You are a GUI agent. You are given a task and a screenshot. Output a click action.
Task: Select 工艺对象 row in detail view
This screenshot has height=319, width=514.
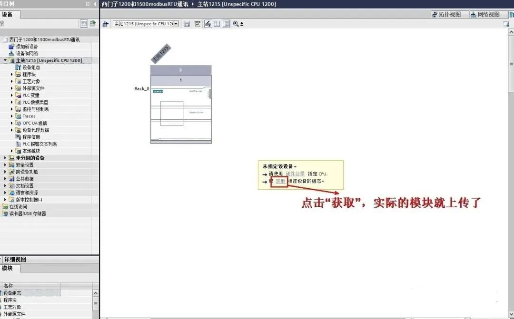point(30,307)
